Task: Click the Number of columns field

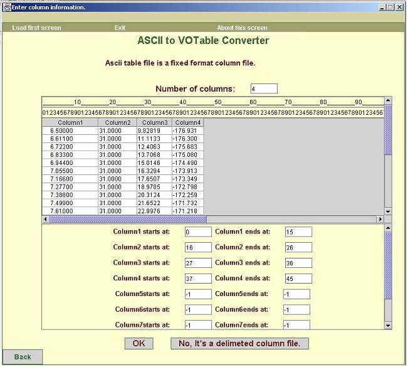Action: point(263,89)
